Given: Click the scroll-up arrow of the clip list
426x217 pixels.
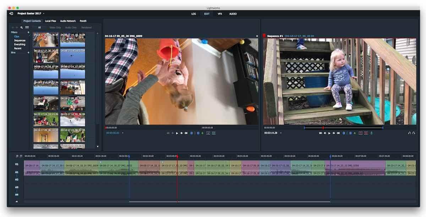Looking at the screenshot, I should pyautogui.click(x=98, y=33).
